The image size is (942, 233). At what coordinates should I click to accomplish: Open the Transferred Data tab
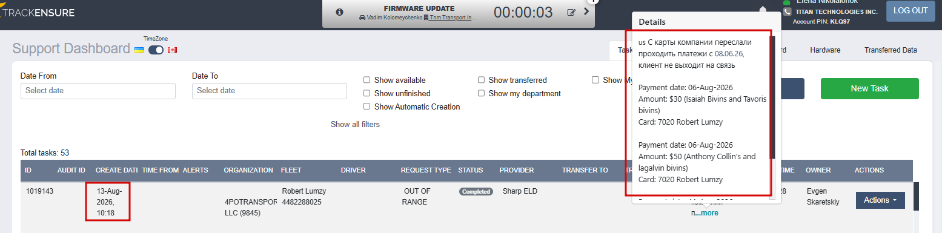tap(891, 50)
